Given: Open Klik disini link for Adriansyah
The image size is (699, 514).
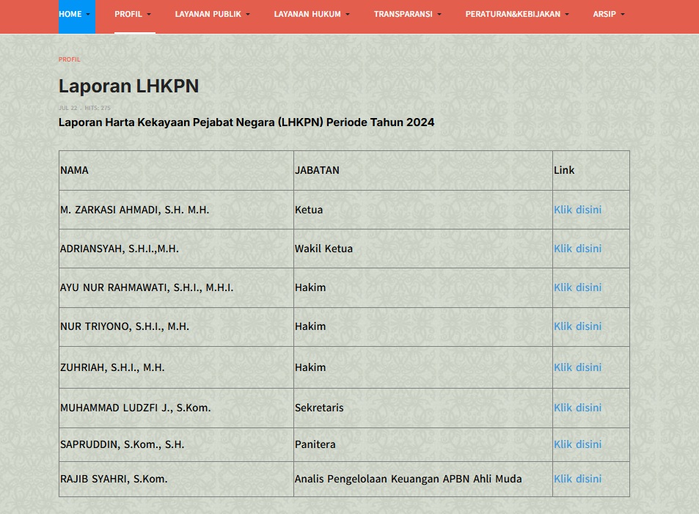Looking at the screenshot, I should [577, 249].
